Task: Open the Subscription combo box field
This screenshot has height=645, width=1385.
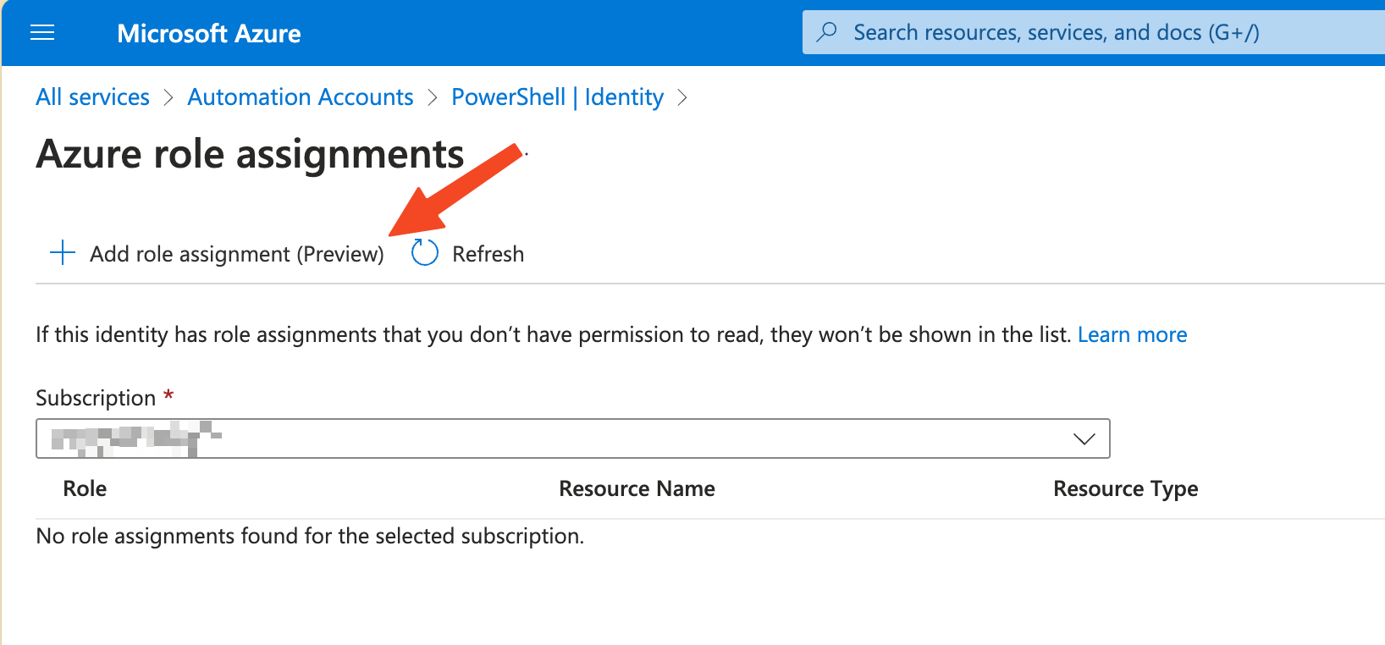Action: tap(559, 438)
